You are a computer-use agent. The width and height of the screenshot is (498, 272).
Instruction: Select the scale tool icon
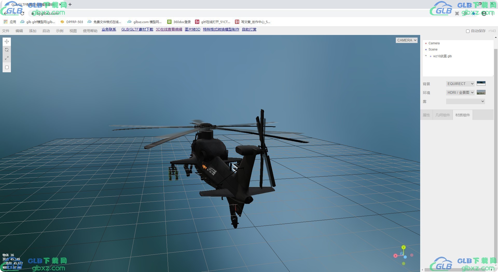pos(7,58)
